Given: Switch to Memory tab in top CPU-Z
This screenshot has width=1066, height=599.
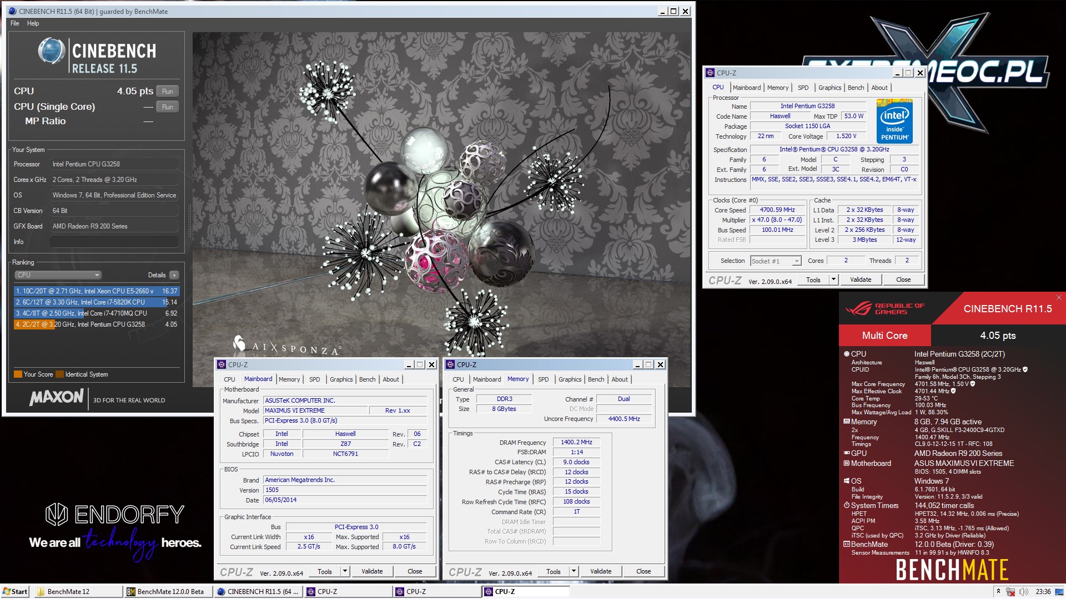Looking at the screenshot, I should point(778,88).
